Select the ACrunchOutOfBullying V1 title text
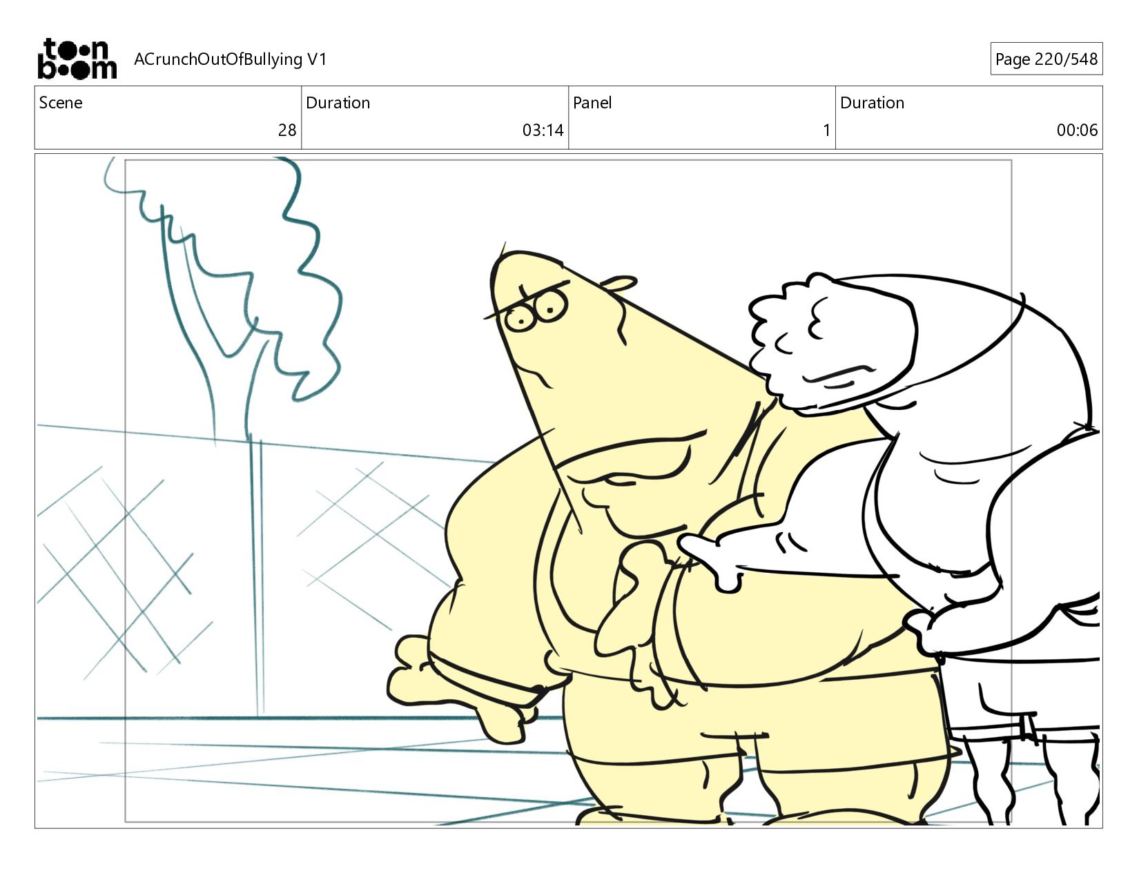 [230, 59]
